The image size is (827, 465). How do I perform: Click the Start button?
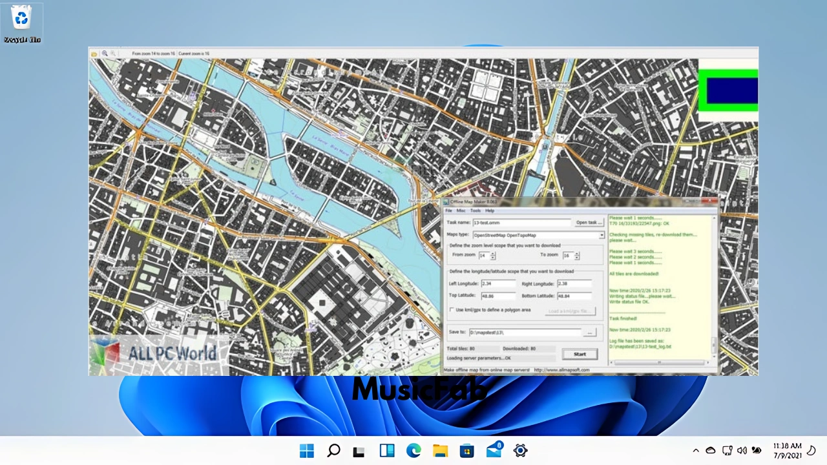click(x=580, y=354)
